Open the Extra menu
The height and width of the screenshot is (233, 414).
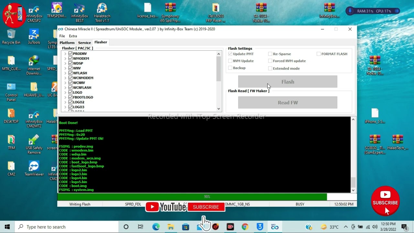(73, 36)
